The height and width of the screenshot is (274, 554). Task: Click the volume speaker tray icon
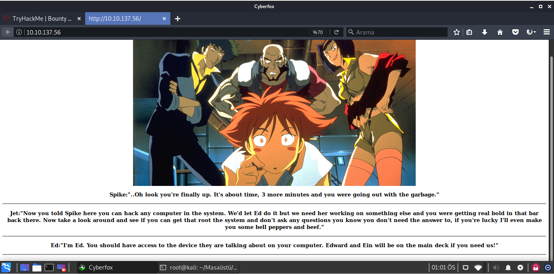(x=496, y=268)
